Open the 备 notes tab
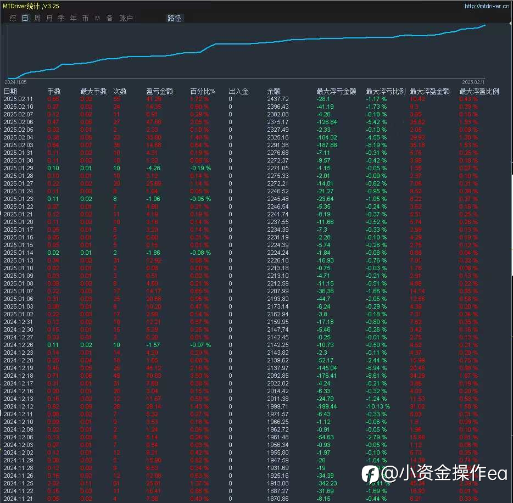 (110, 18)
